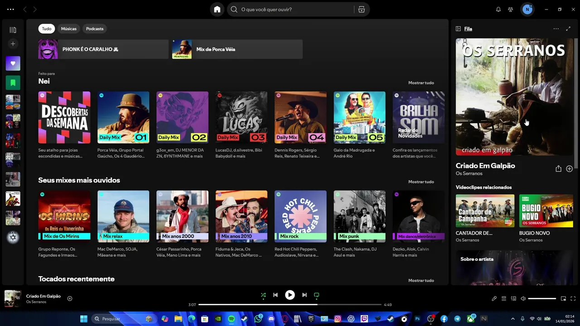Open Daily Mix 04 card

click(x=300, y=125)
